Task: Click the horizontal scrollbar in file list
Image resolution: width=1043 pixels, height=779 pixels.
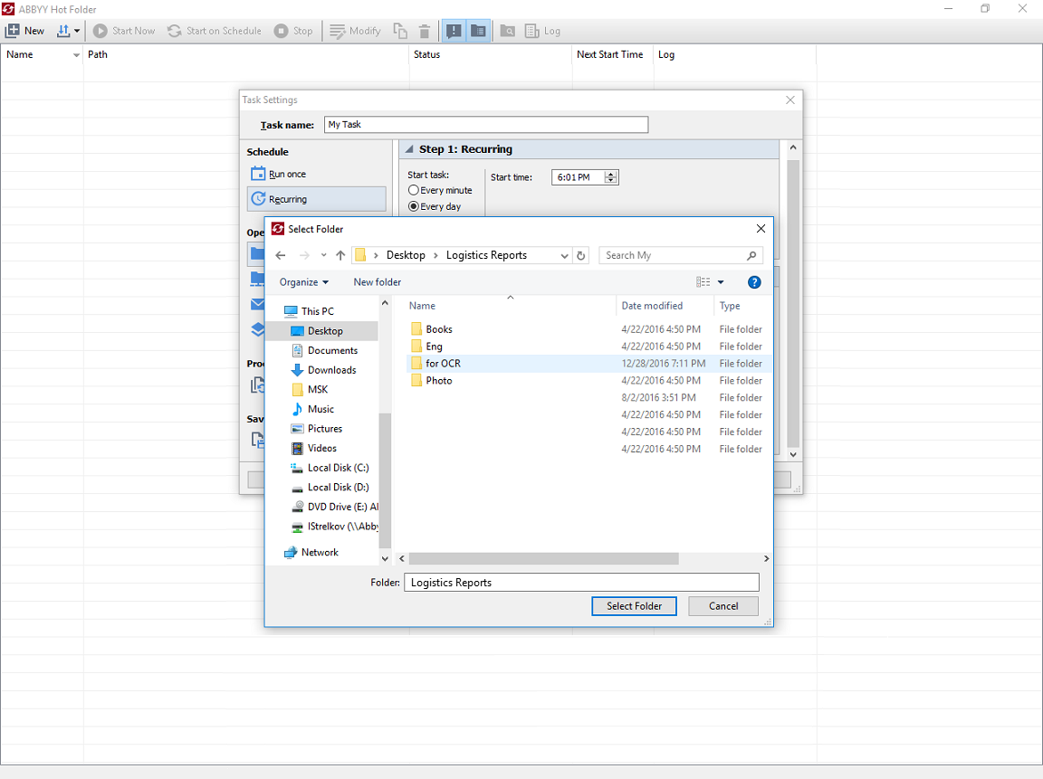Action: (543, 559)
